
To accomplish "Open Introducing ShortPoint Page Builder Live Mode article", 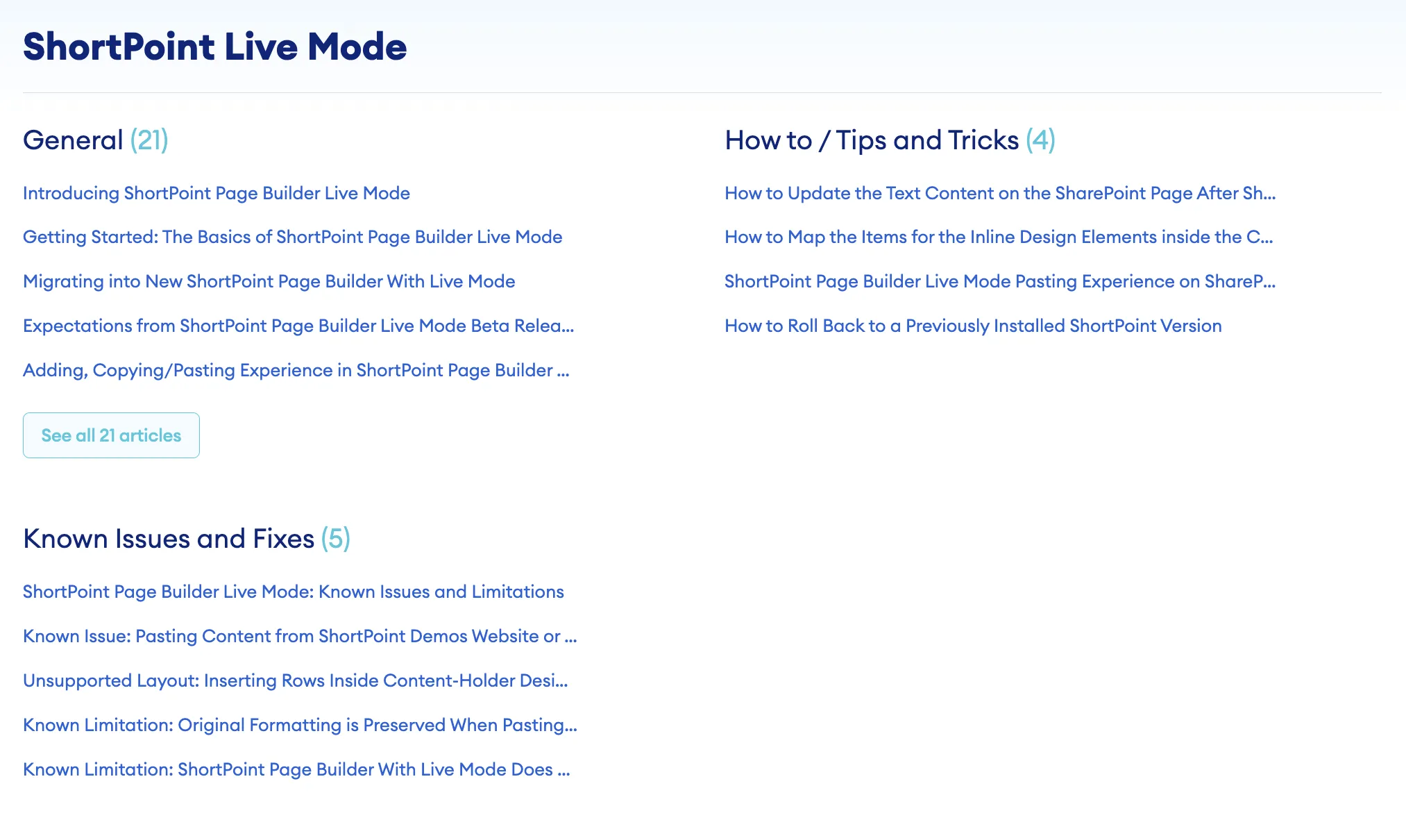I will click(217, 193).
